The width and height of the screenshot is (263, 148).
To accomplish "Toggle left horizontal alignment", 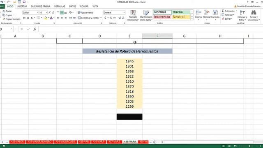I will 58,18.
